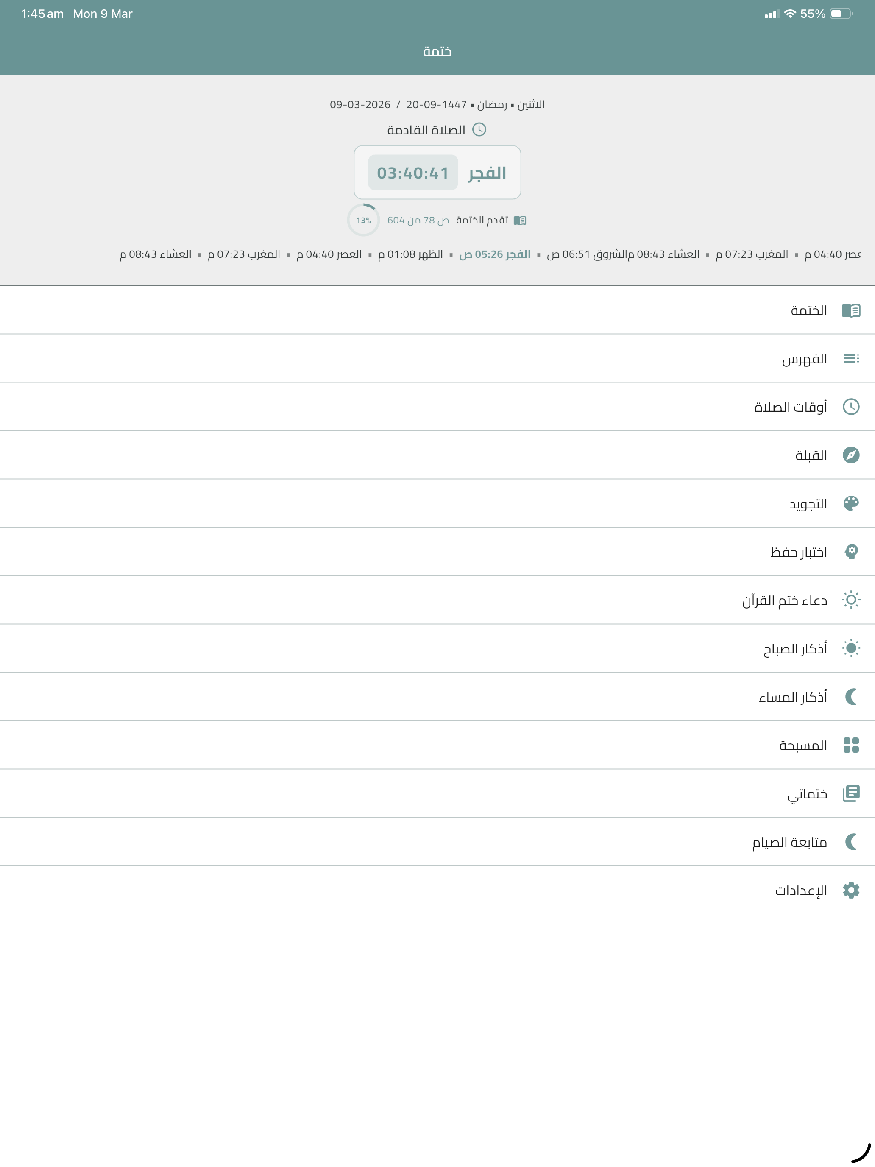Open متابعة الصيام fasting tracker
The image size is (875, 1167).
[437, 842]
